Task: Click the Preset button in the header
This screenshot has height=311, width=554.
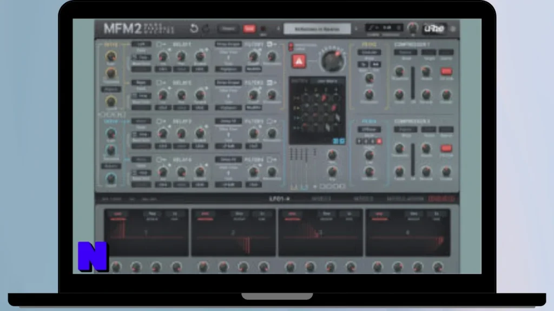Action: pos(228,29)
